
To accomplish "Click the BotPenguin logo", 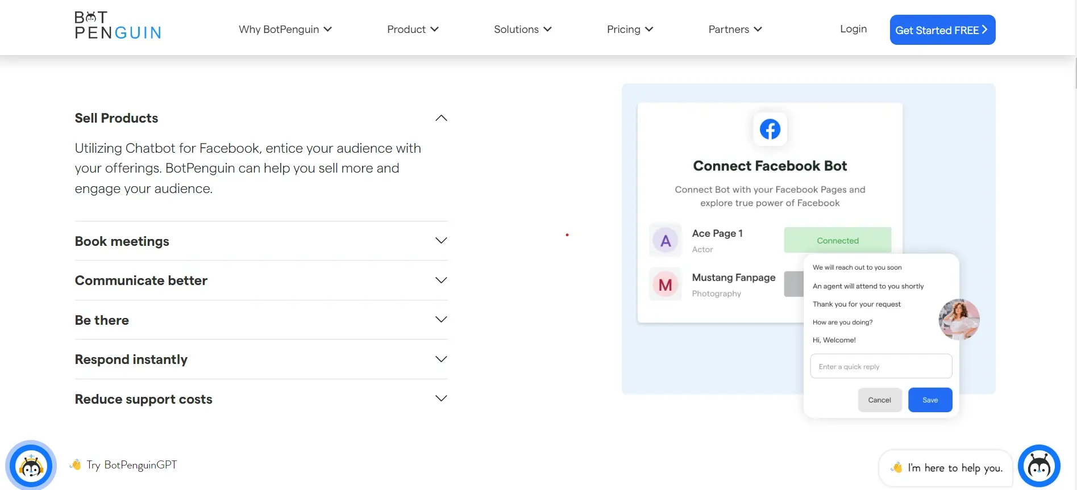I will click(118, 26).
